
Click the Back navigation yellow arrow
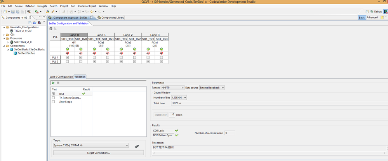pyautogui.click(x=92, y=12)
